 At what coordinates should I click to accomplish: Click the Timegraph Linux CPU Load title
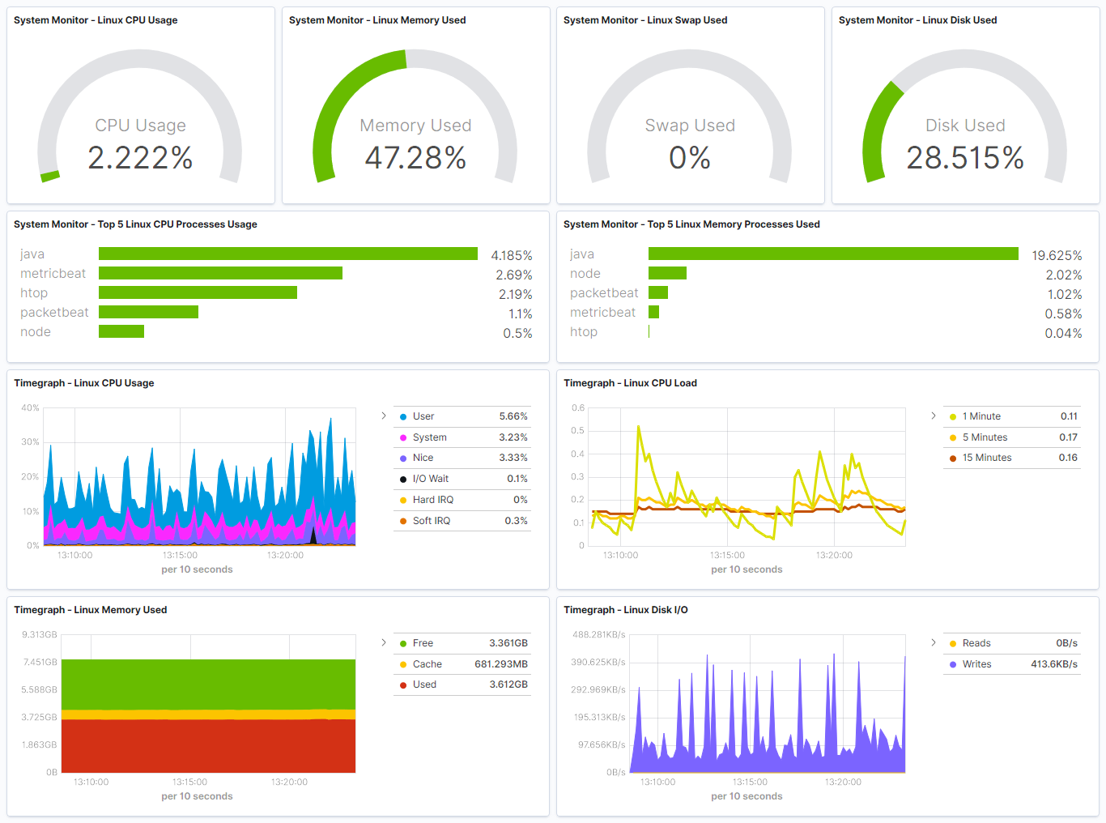[x=630, y=383]
